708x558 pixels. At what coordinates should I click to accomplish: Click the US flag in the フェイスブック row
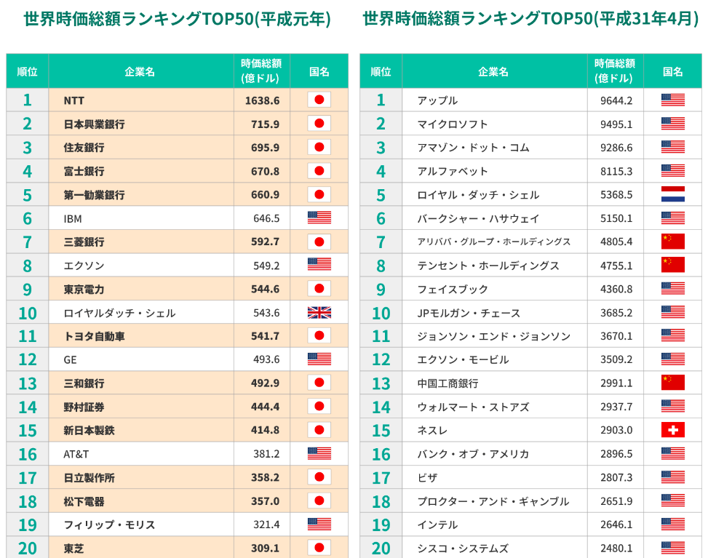pyautogui.click(x=673, y=289)
